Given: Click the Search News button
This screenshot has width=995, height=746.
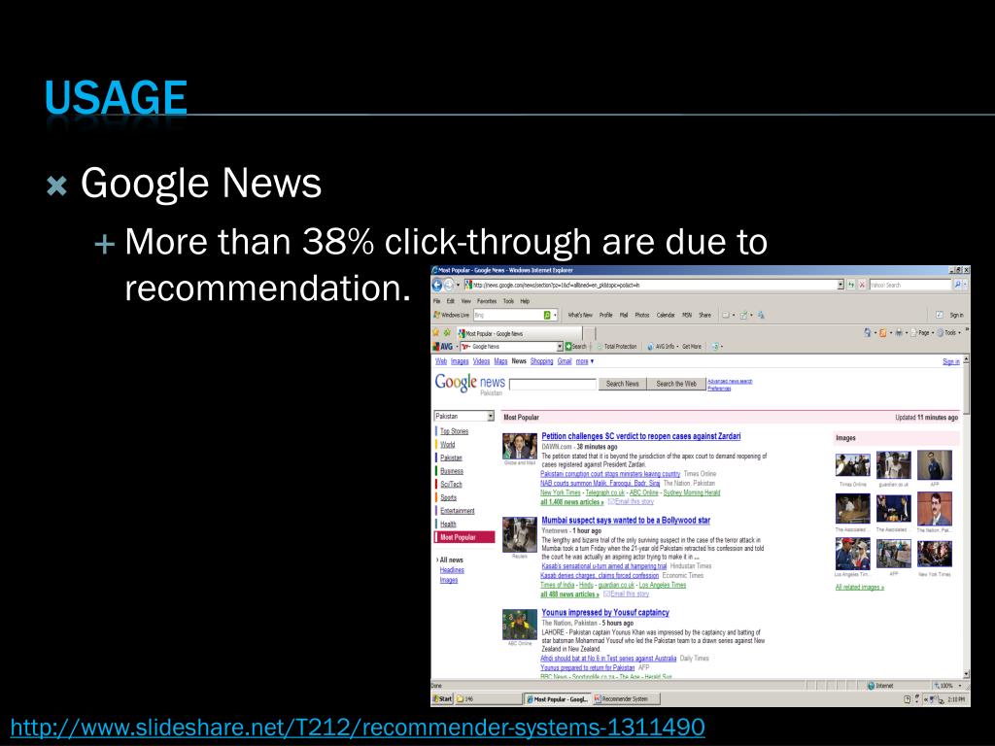Looking at the screenshot, I should pyautogui.click(x=623, y=384).
